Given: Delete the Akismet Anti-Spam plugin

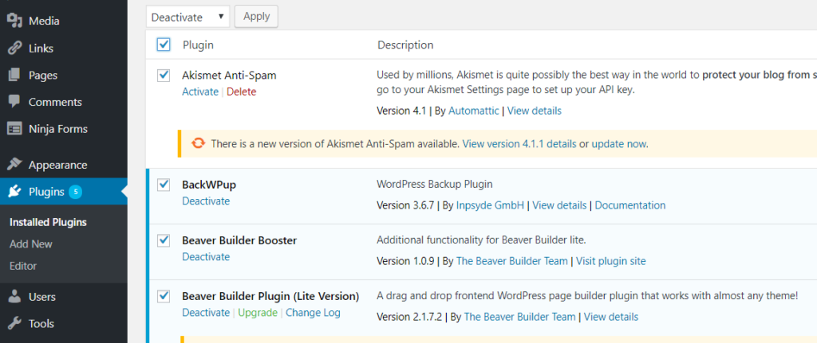Looking at the screenshot, I should coord(241,92).
